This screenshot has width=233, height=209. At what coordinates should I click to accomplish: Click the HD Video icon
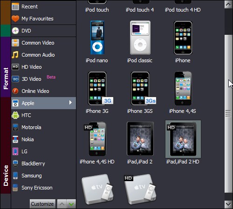pyautogui.click(x=15, y=67)
